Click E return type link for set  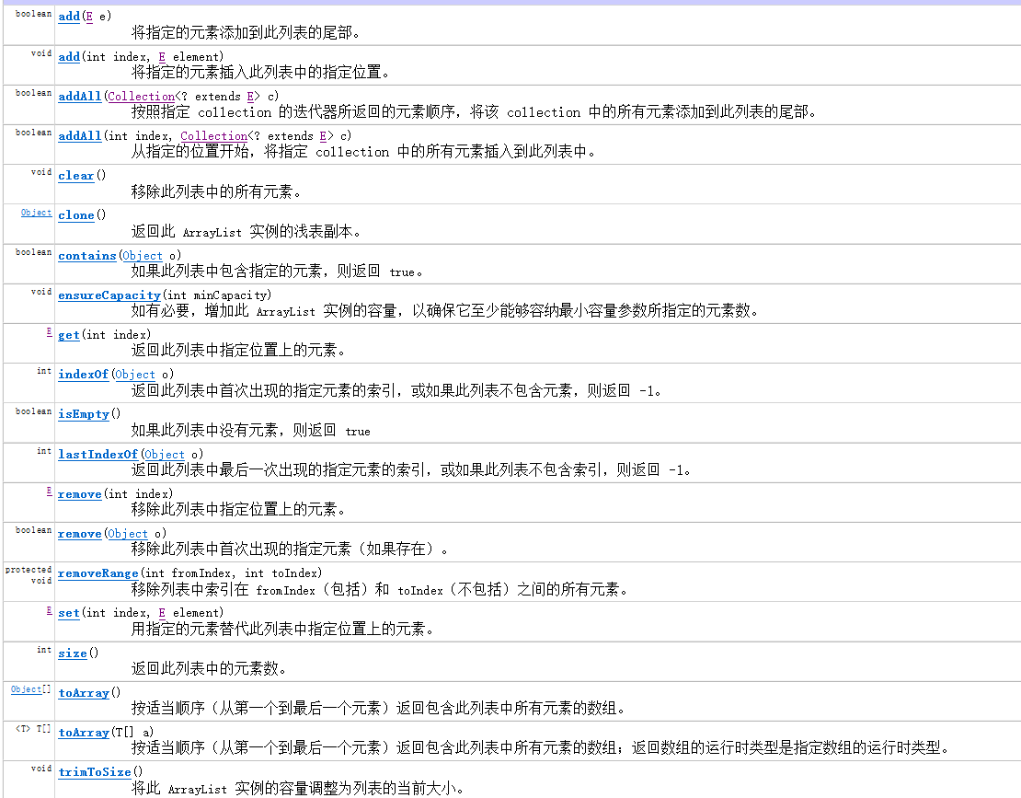coord(49,610)
